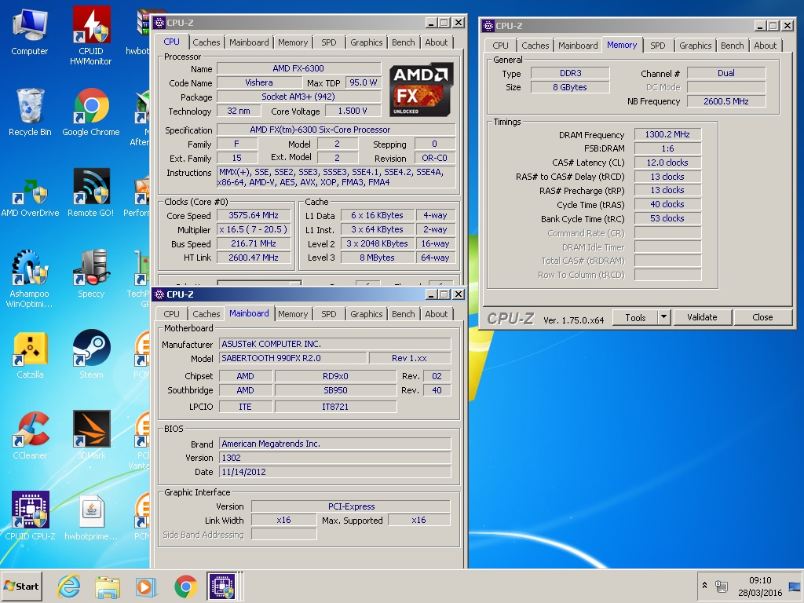Open the Graphics tab in CPU window
Image resolution: width=804 pixels, height=603 pixels.
[x=366, y=42]
